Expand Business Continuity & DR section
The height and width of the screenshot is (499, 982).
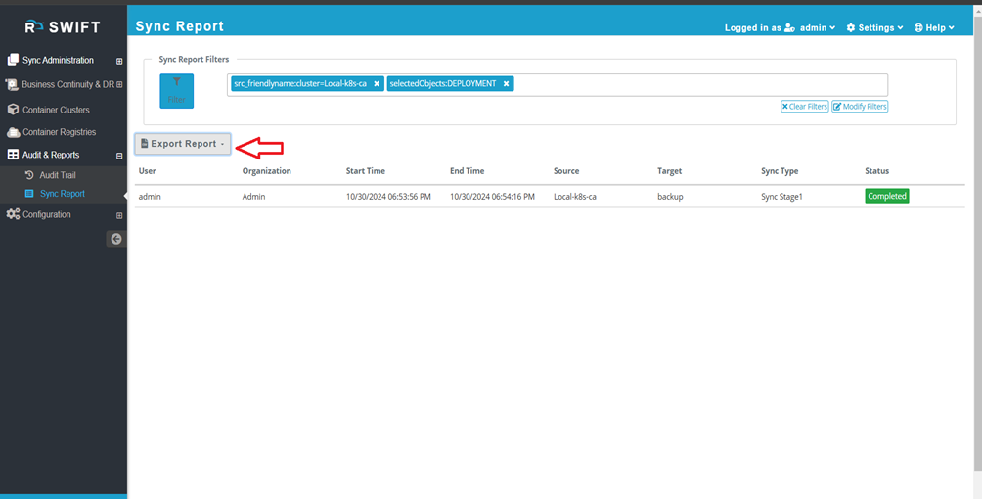point(119,84)
